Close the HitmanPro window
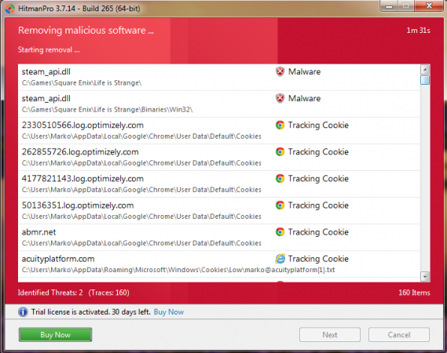This screenshot has width=447, height=353. click(x=429, y=5)
